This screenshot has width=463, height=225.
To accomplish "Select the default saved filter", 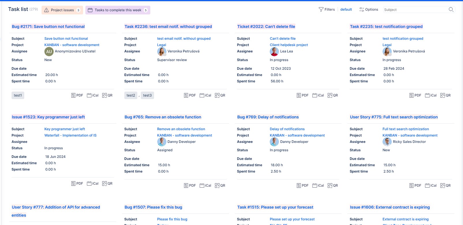I will [346, 10].
